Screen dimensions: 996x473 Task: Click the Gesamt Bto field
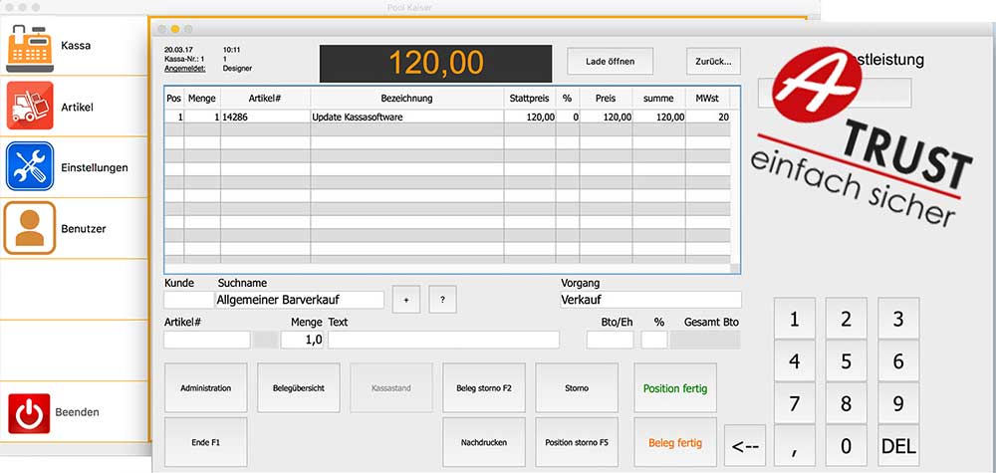pyautogui.click(x=705, y=340)
